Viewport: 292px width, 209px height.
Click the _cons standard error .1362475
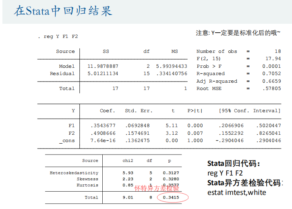(137, 140)
